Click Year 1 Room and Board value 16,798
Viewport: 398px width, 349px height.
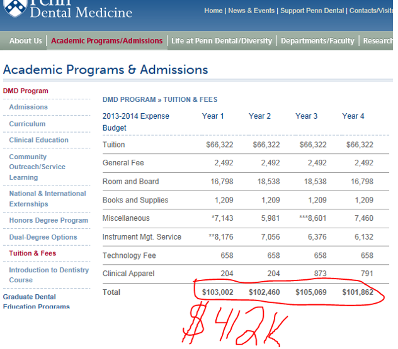coord(222,182)
